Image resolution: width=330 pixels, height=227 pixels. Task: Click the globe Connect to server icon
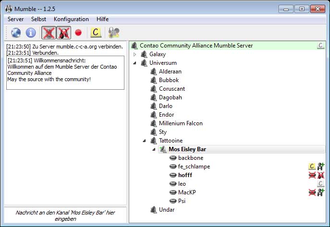[x=16, y=33]
